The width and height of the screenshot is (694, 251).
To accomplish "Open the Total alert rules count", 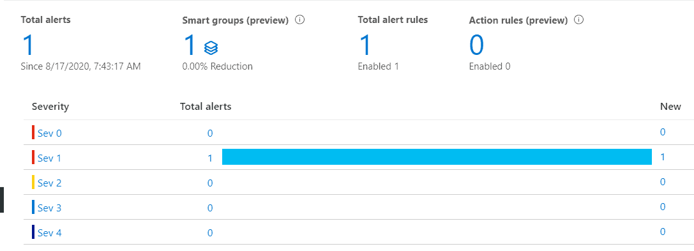I will coord(365,45).
